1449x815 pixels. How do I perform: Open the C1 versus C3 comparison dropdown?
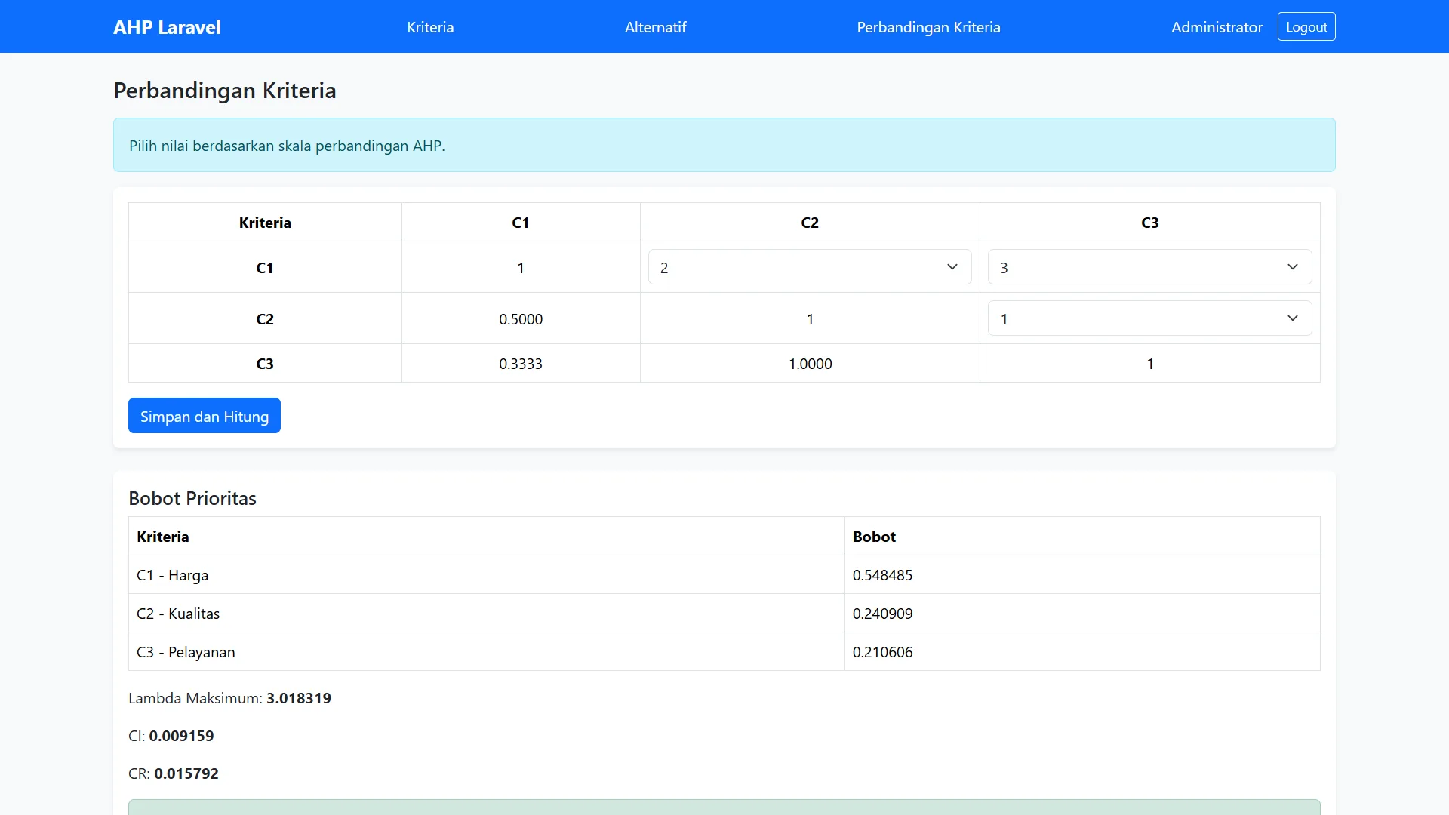1149,267
